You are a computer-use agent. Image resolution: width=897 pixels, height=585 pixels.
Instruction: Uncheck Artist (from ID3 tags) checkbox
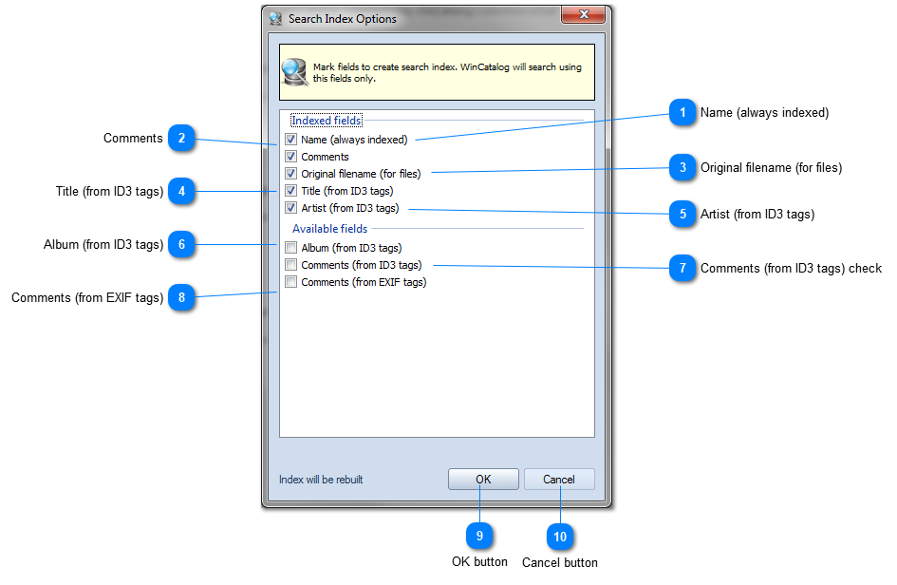(x=291, y=208)
